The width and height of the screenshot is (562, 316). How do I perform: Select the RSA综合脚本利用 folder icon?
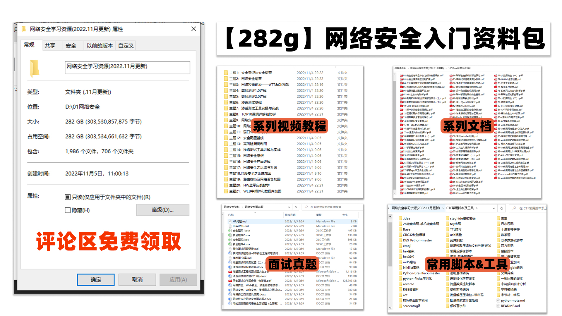click(x=400, y=300)
